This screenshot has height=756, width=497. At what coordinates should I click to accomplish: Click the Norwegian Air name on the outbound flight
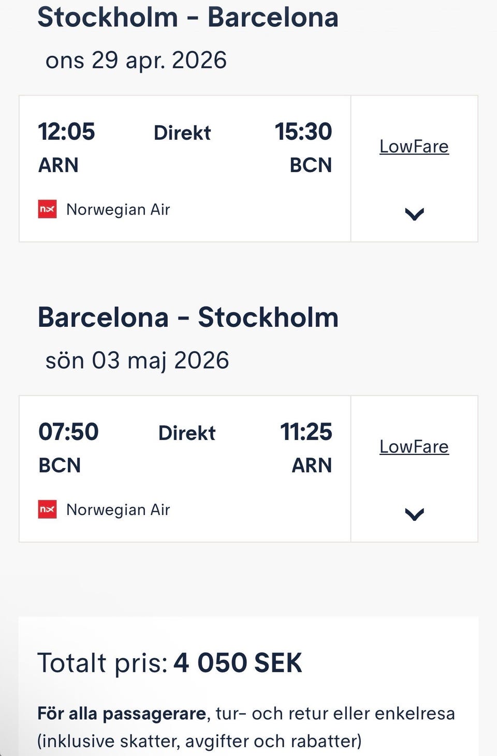click(118, 209)
